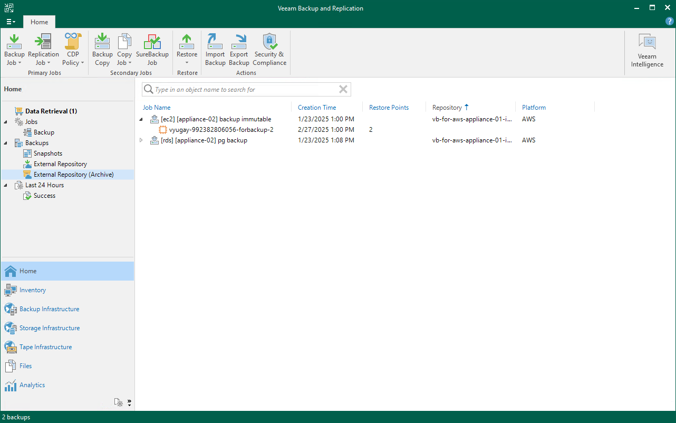Screen dimensions: 676x423
Task: Collapse the Backups tree node arrow
Action: [6, 143]
